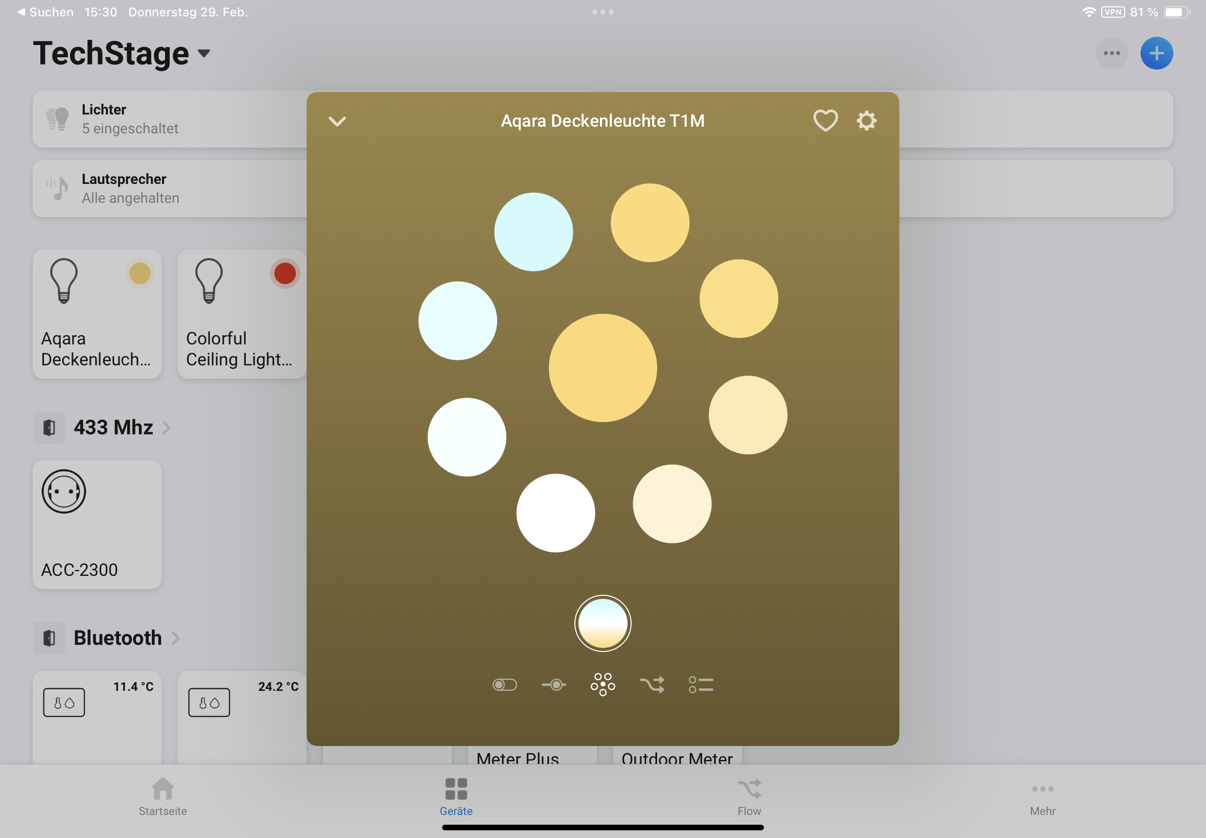Screen dimensions: 1206x838
Task: Select the color palette dots view
Action: 602,685
